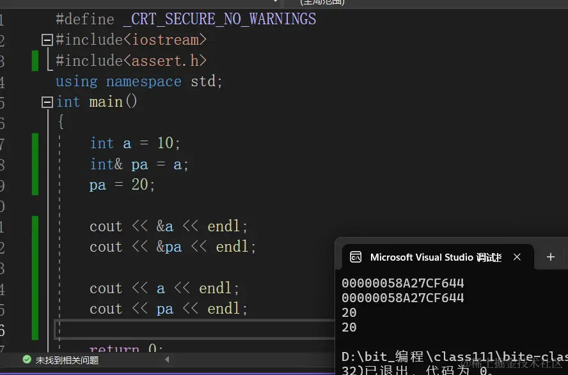Viewport: 568px width, 375px height.
Task: Click the 'int a = 10;' line
Action: pyautogui.click(x=135, y=143)
